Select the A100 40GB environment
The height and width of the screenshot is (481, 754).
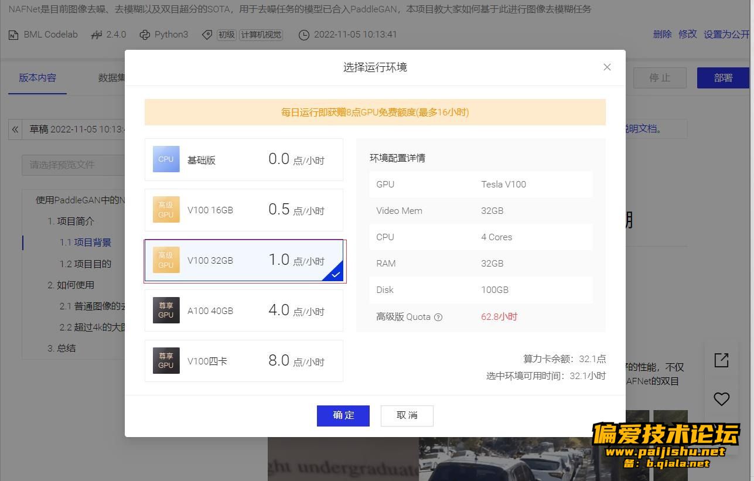click(x=244, y=311)
